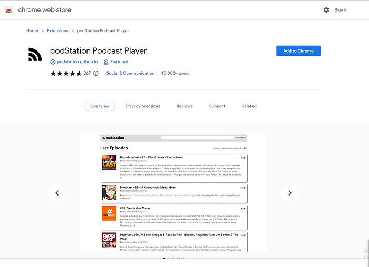This screenshot has height=267, width=369.
Task: Switch to the Support tab
Action: tap(217, 106)
